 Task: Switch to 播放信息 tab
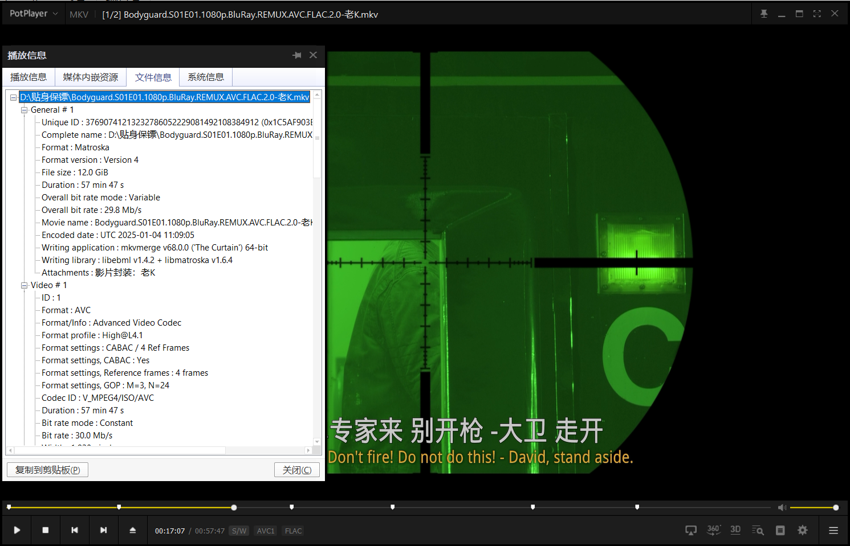click(x=29, y=77)
